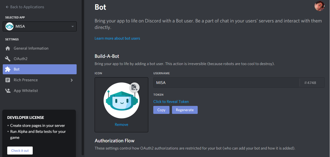The width and height of the screenshot is (330, 157).
Task: Click the App Whitelist person icon
Action: point(8,91)
